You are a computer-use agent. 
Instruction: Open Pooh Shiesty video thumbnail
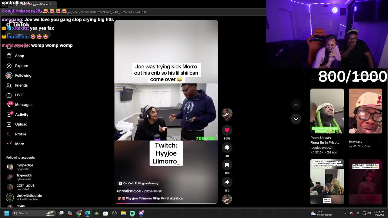click(x=327, y=111)
